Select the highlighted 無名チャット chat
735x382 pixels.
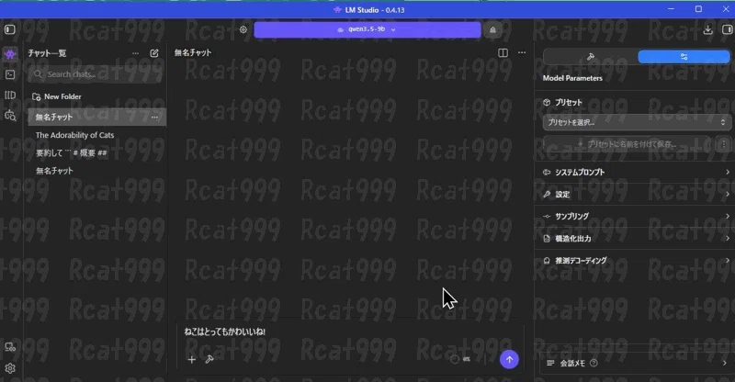[96, 118]
